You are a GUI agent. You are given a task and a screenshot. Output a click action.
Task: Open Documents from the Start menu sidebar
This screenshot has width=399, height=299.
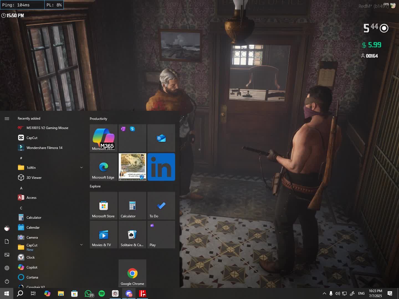click(7, 241)
